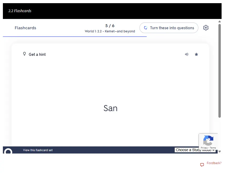The width and height of the screenshot is (225, 173).
Task: Click the scrollbar up arrow
Action: click(x=220, y=22)
